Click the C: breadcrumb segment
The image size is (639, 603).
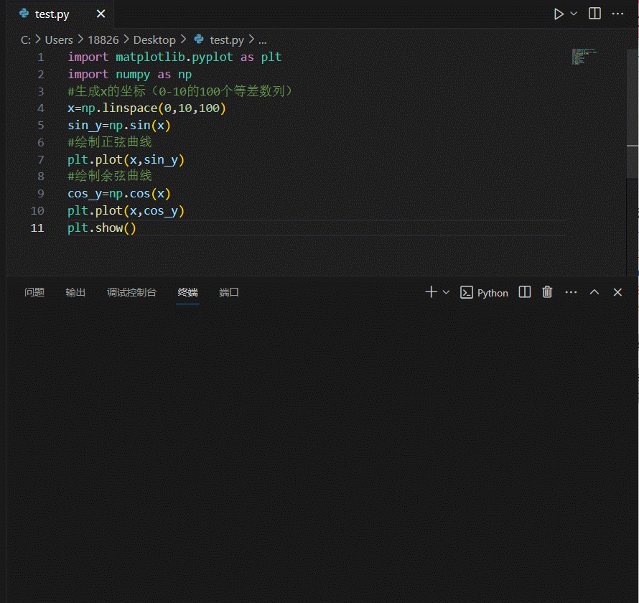[25, 40]
